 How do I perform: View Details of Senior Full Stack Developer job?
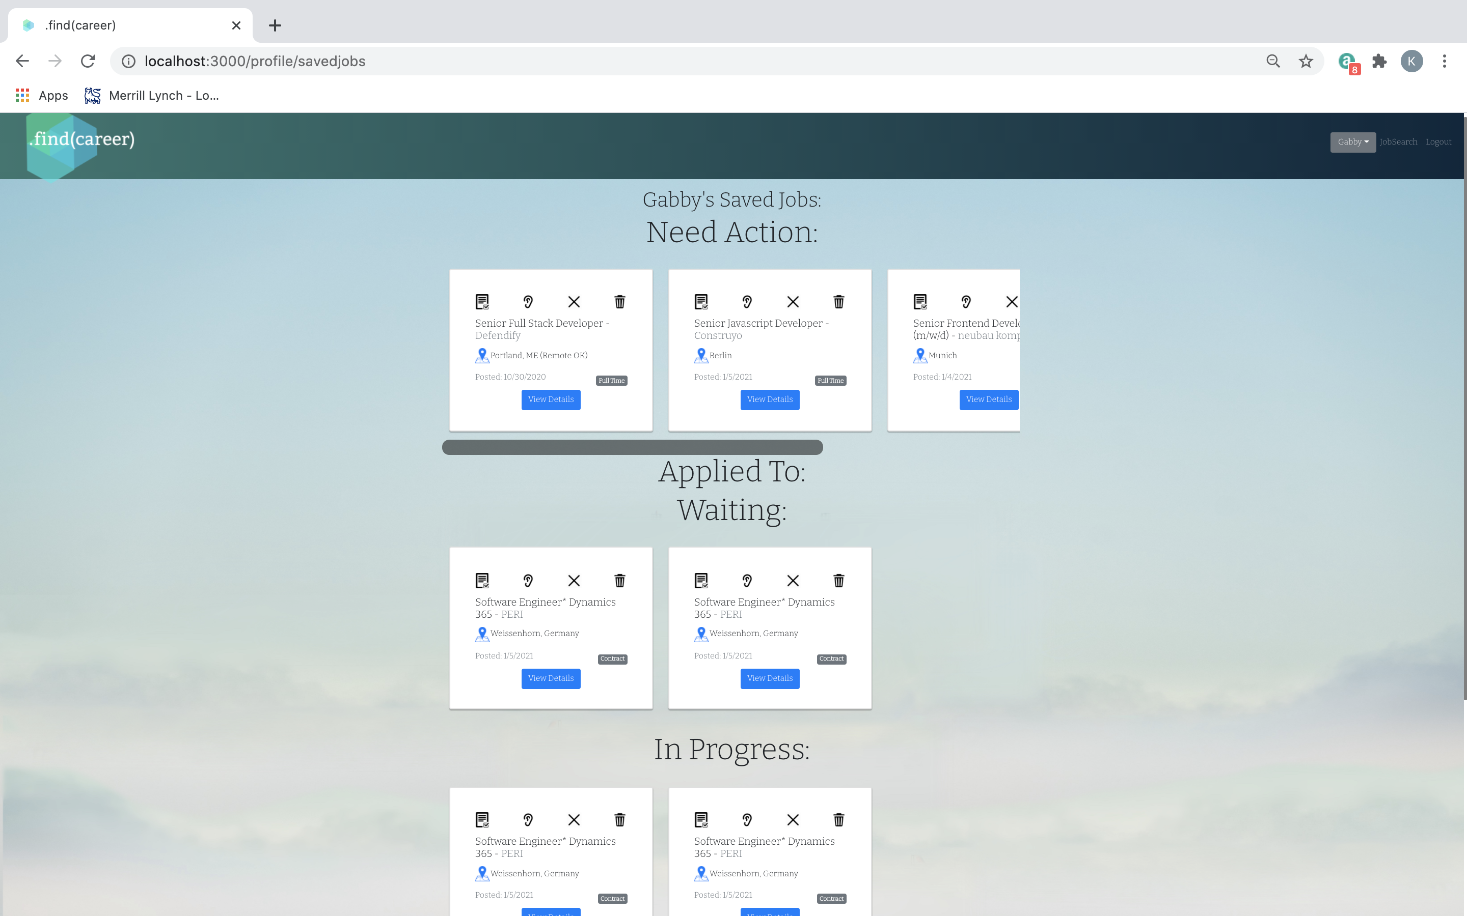pyautogui.click(x=551, y=399)
